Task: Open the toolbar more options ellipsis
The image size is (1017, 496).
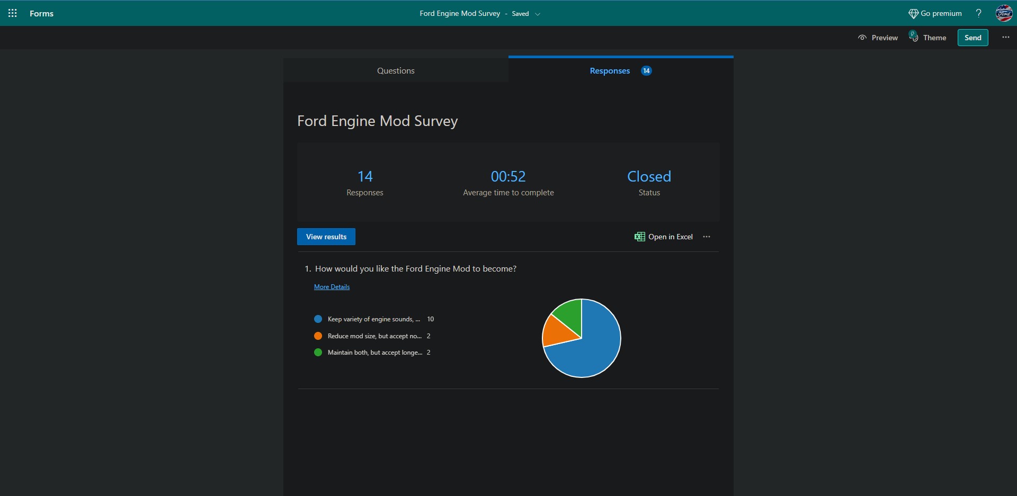Action: [x=1005, y=38]
